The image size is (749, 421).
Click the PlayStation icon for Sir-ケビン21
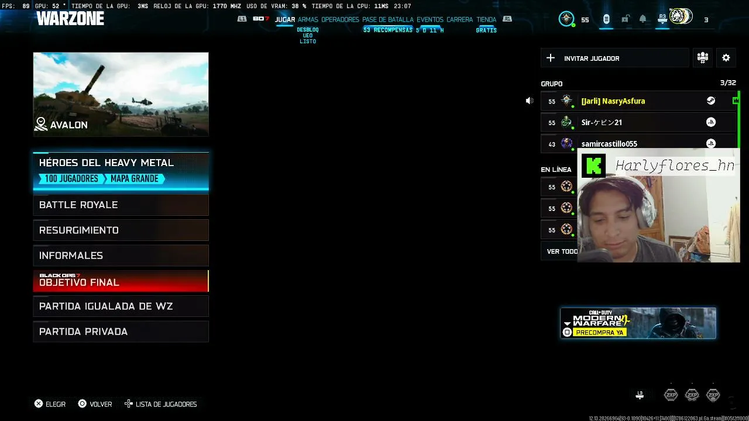pos(711,122)
